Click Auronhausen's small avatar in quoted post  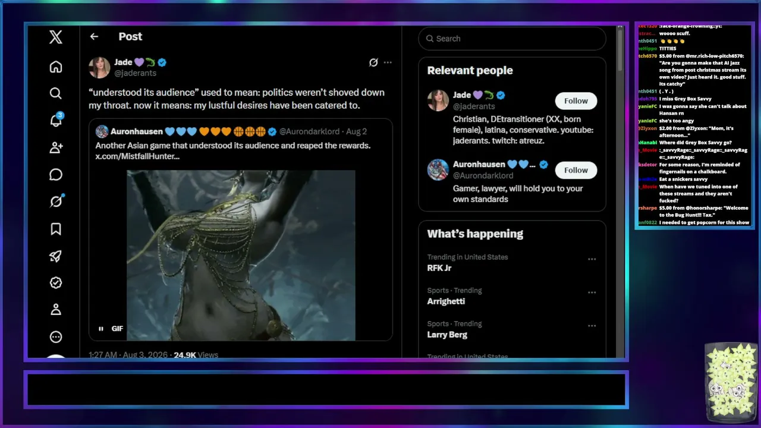[x=102, y=131]
